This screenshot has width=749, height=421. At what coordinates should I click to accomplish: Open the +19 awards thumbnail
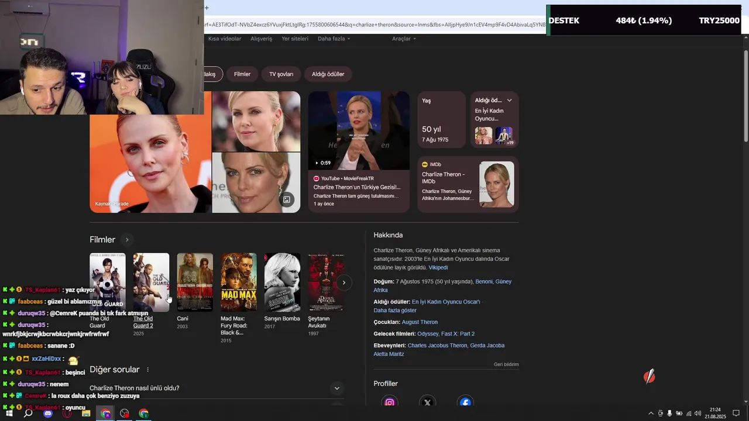[x=504, y=136]
